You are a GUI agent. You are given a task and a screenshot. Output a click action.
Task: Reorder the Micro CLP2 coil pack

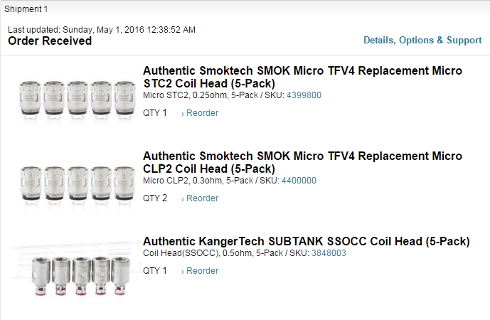202,198
